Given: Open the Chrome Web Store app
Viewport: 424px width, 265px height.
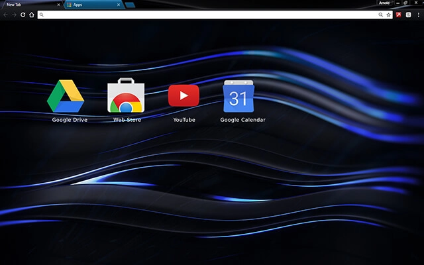Looking at the screenshot, I should click(x=126, y=95).
